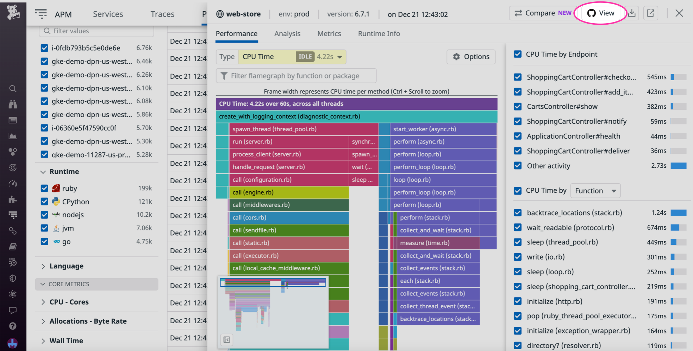The width and height of the screenshot is (693, 351).
Task: Open Notebooks using the book icon
Action: [13, 246]
